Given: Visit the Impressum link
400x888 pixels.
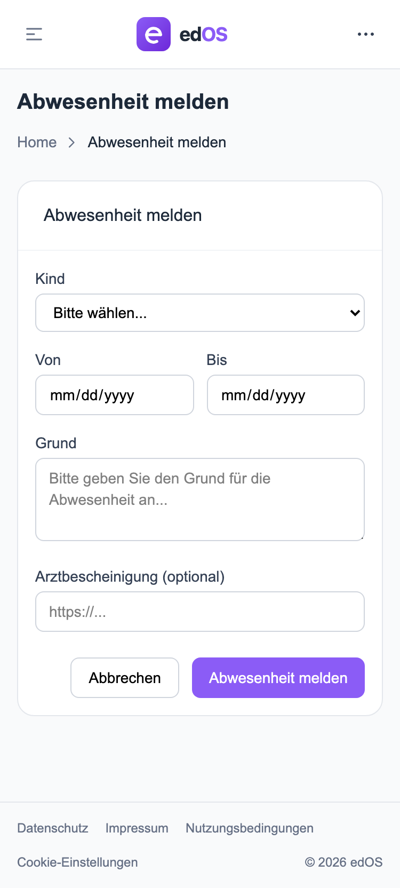Looking at the screenshot, I should [137, 828].
